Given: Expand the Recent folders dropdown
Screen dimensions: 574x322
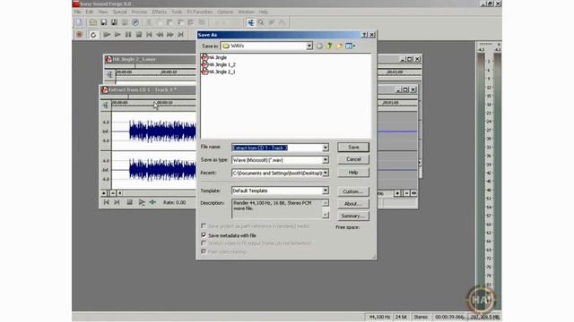Looking at the screenshot, I should (326, 173).
